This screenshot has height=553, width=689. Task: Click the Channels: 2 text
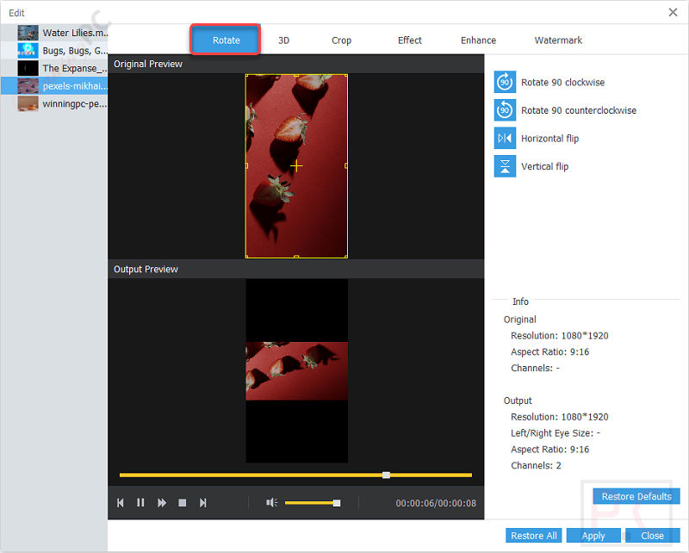536,465
